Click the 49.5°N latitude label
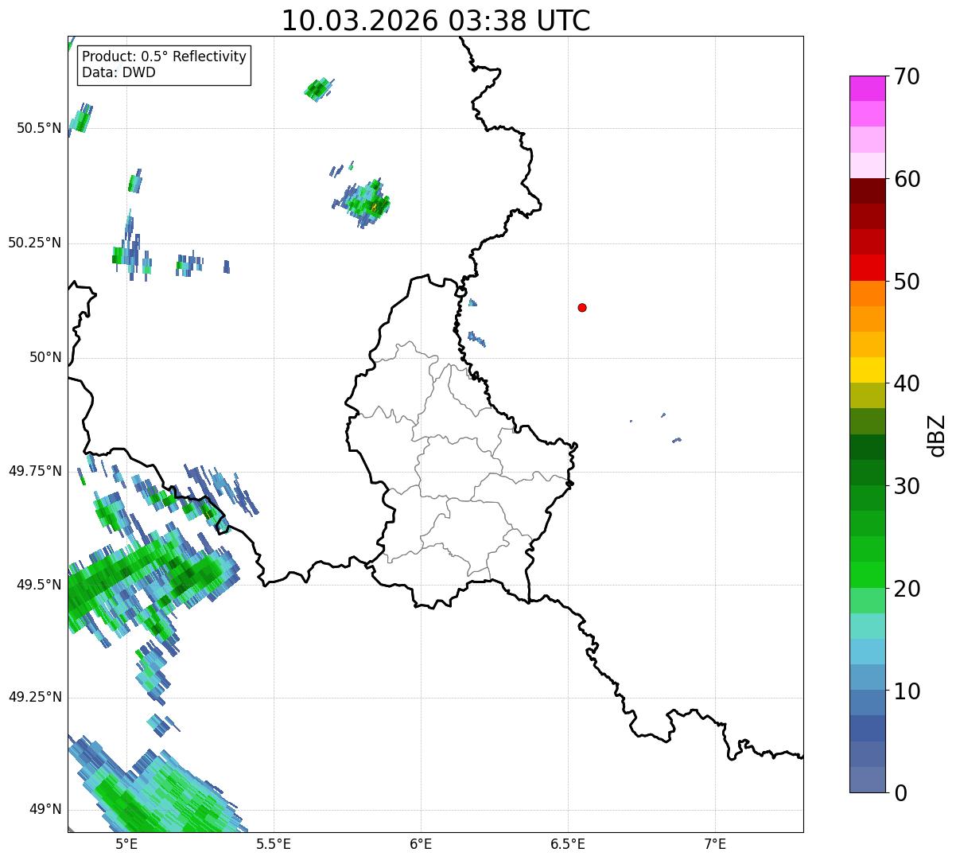956x860 pixels. [39, 585]
